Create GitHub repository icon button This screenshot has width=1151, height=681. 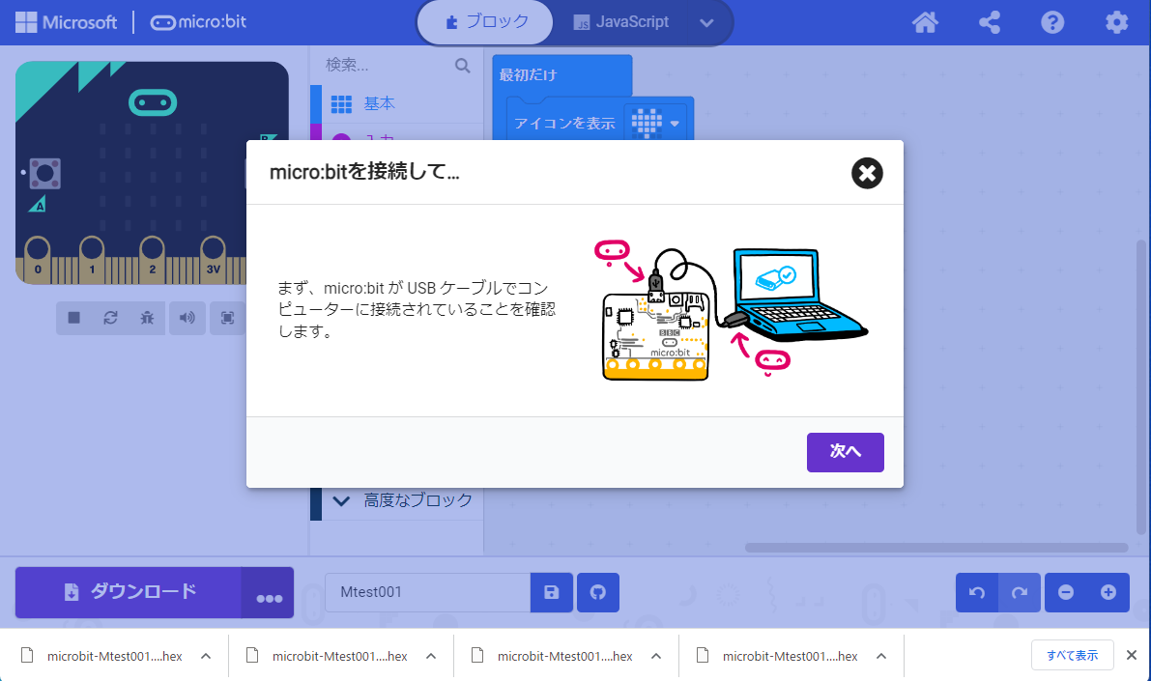pyautogui.click(x=598, y=592)
